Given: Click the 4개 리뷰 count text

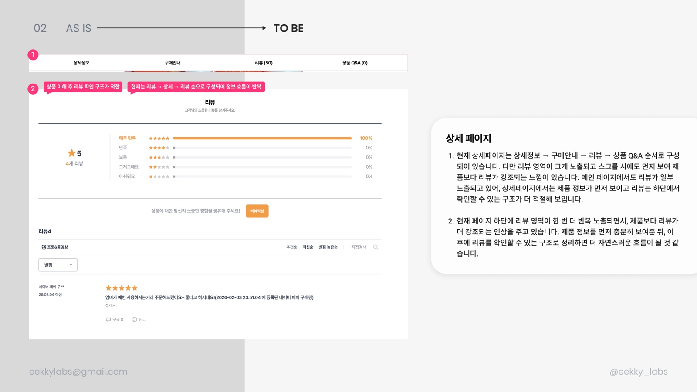Looking at the screenshot, I should pos(74,163).
